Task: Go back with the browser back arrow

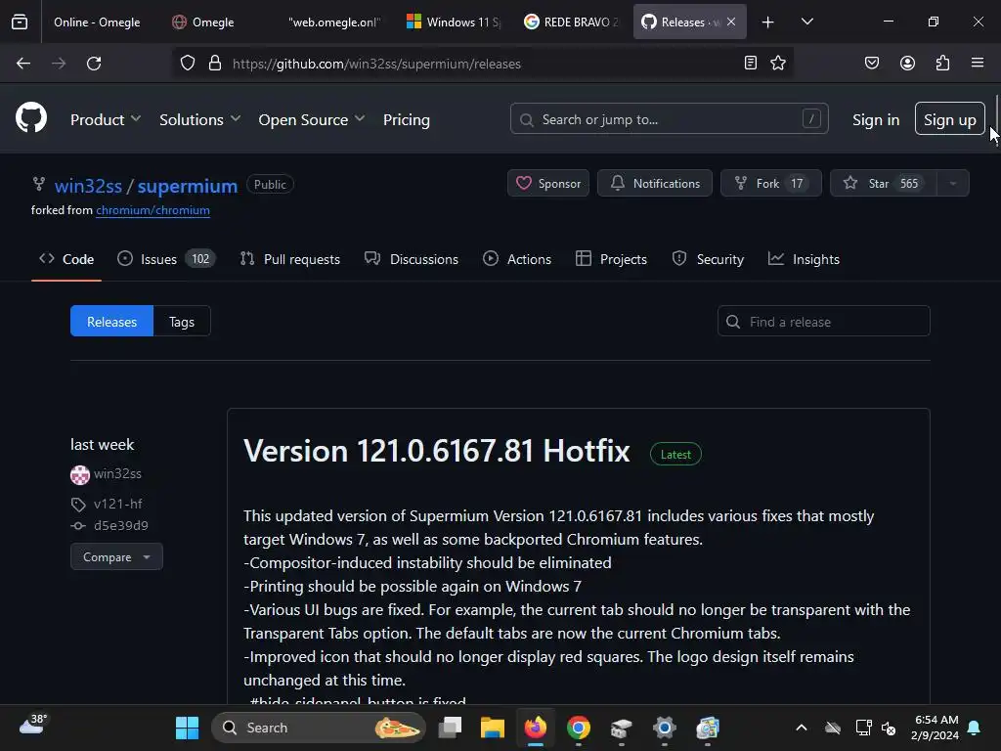Action: (x=23, y=64)
